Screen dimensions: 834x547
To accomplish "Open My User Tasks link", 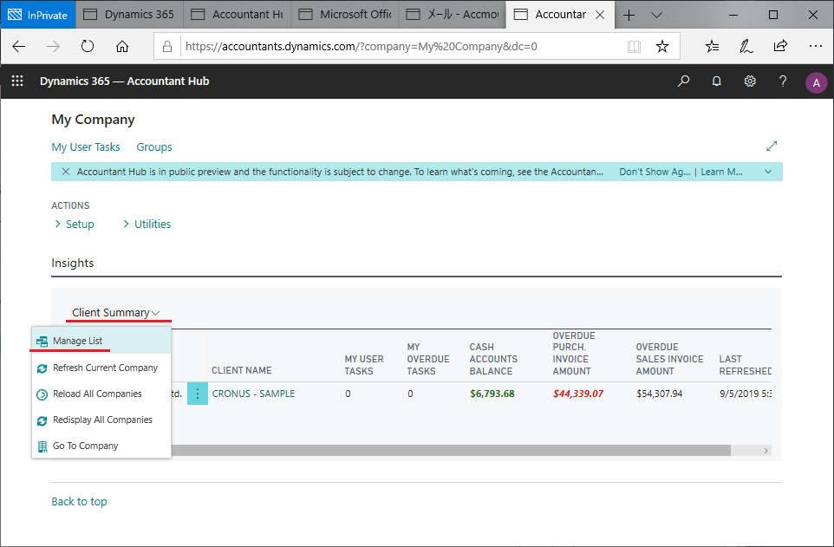I will [x=86, y=147].
